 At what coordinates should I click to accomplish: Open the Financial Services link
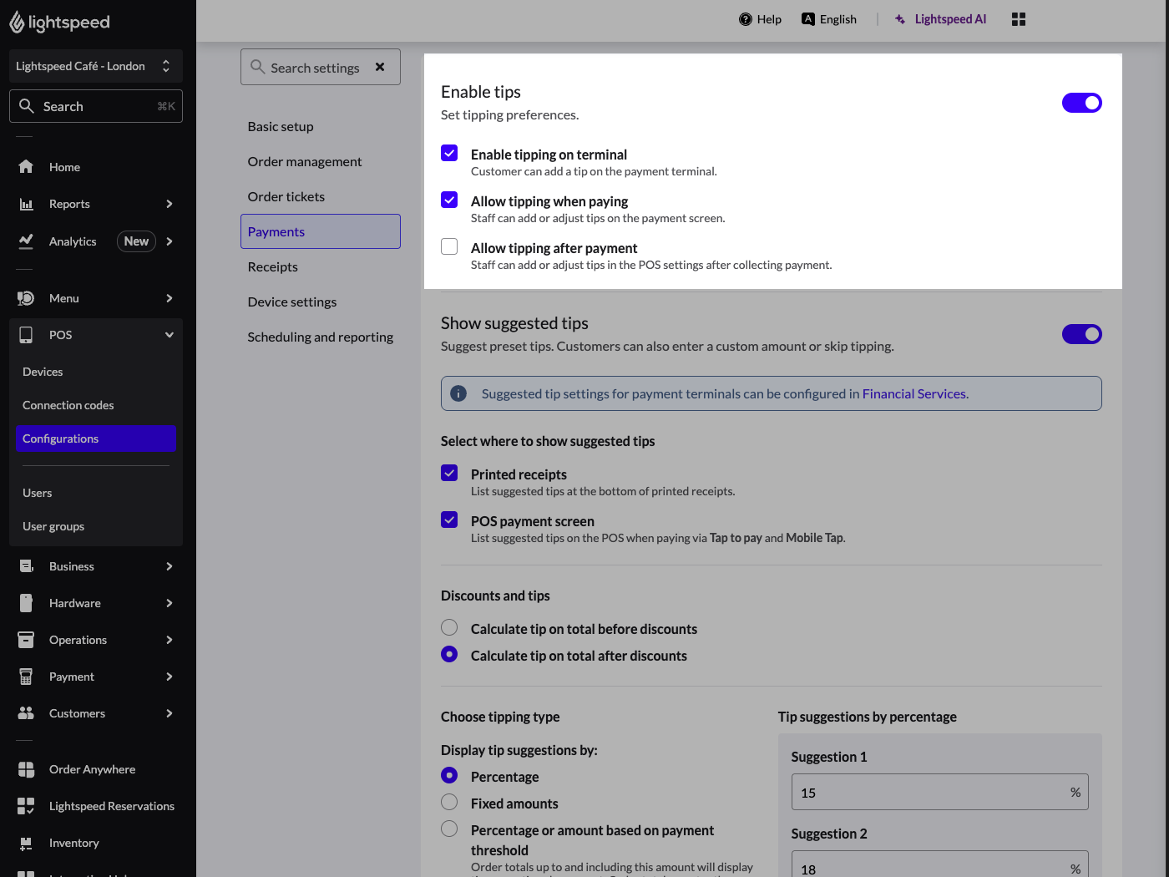(x=913, y=393)
